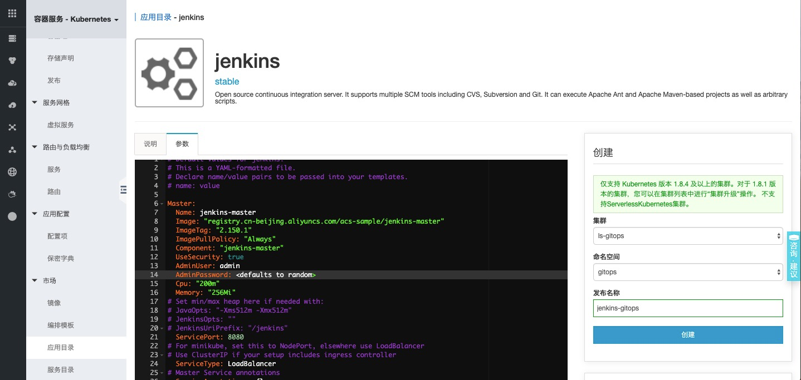Screen dimensions: 801x380
Task: Click the server stack icon in dark sidebar
Action: [x=12, y=38]
